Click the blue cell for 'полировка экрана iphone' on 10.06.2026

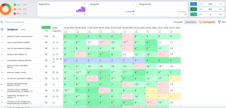pyautogui.click(x=69, y=60)
